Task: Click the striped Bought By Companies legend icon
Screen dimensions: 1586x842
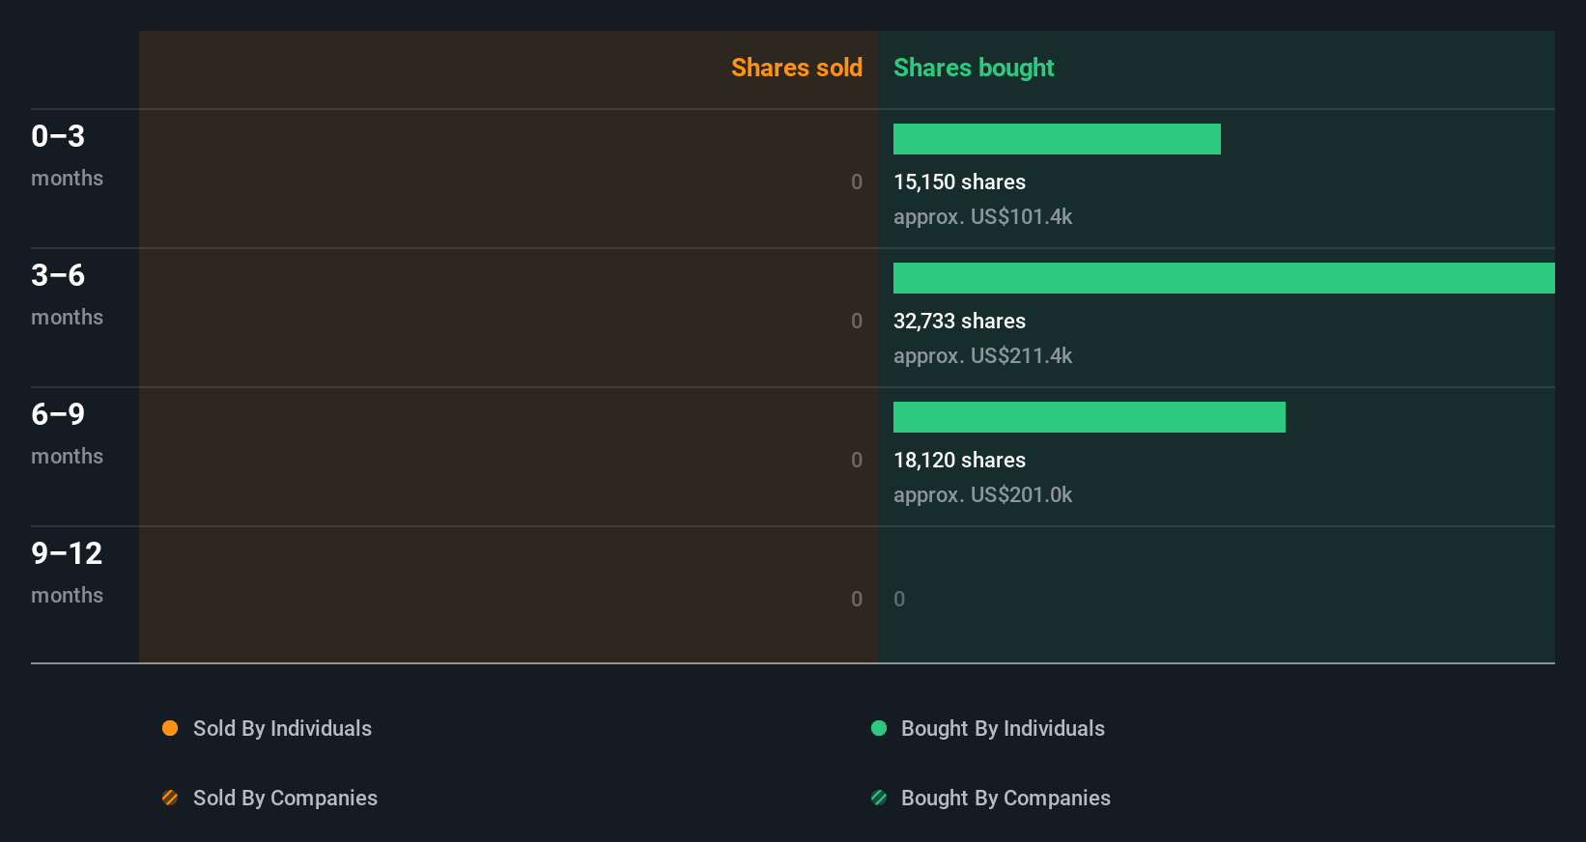Action: pyautogui.click(x=879, y=798)
